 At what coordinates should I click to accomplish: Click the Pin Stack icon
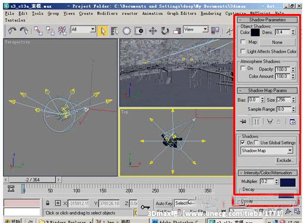(243, 121)
